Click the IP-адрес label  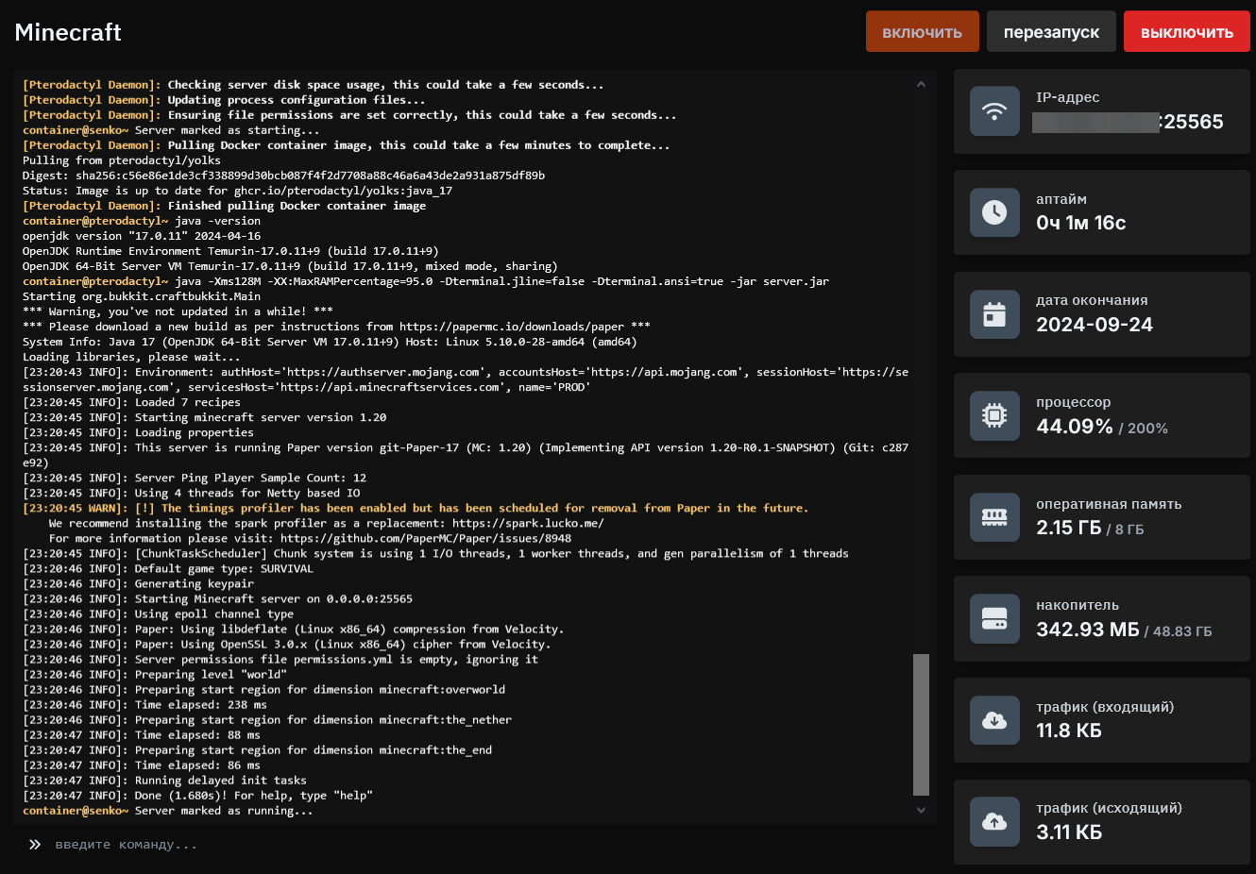(x=1067, y=97)
